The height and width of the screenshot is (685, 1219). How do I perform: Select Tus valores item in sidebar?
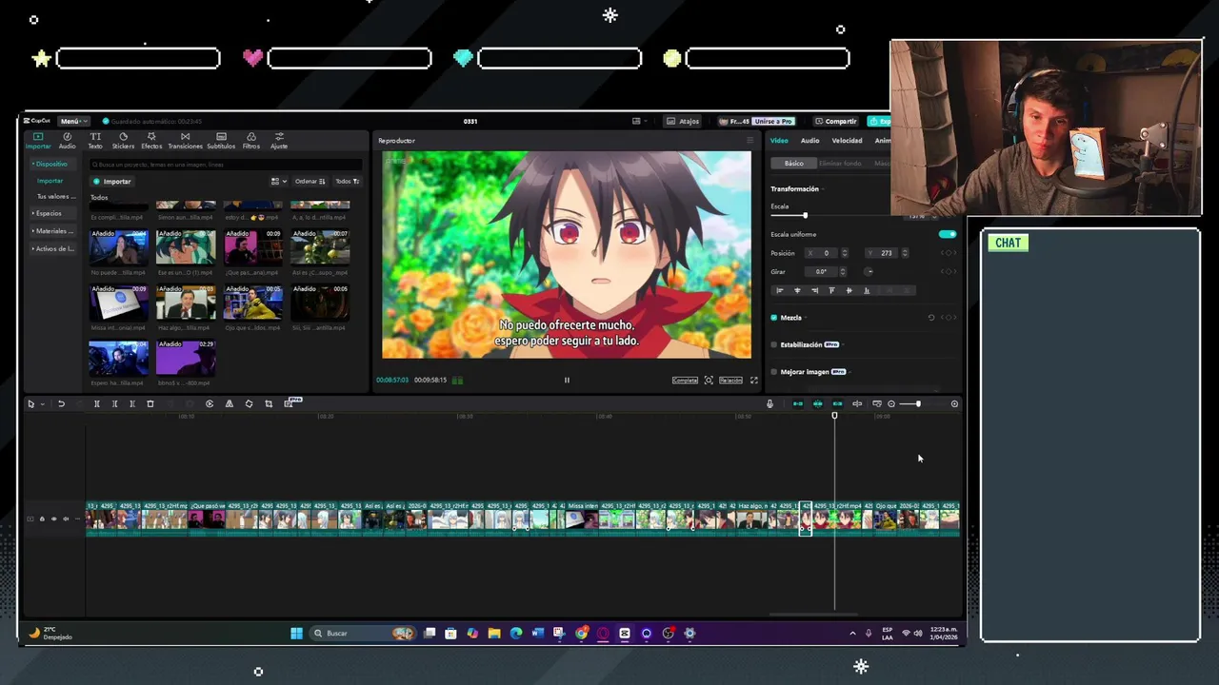click(54, 196)
